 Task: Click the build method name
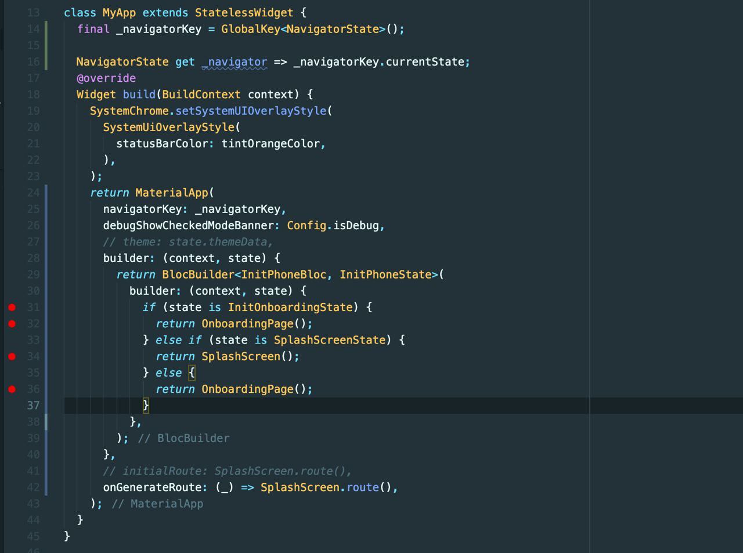tap(139, 94)
